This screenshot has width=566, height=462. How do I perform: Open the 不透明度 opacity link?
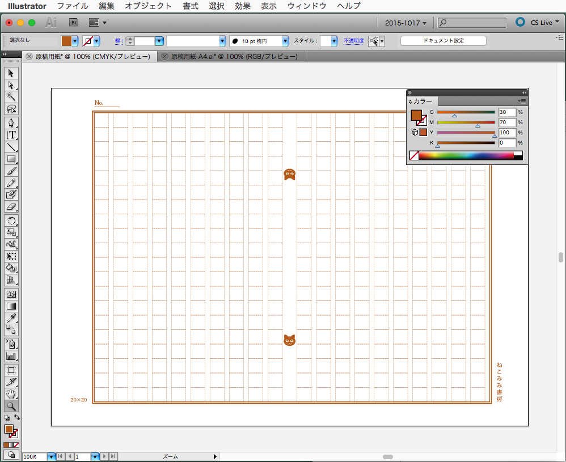coord(354,41)
